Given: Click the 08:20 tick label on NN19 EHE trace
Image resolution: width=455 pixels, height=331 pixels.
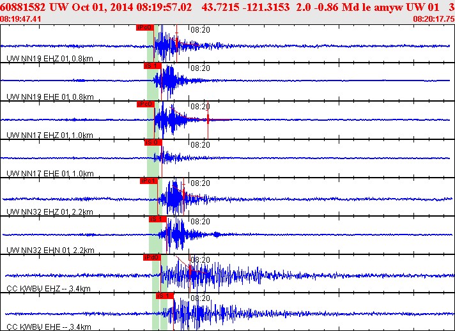Looking at the screenshot, I should pos(200,68).
